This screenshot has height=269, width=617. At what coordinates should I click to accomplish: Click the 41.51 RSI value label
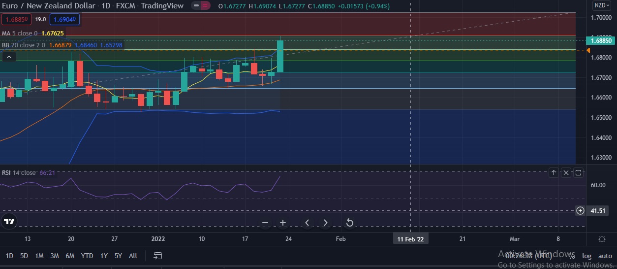tap(597, 210)
